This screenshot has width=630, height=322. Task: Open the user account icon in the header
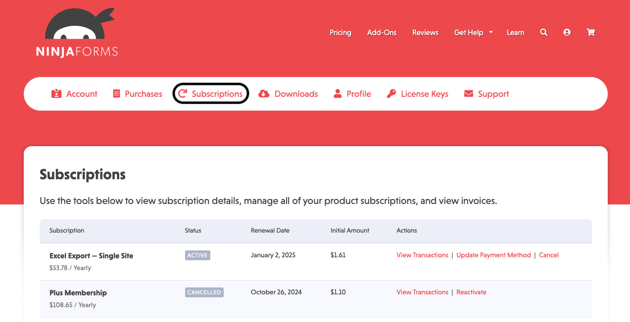(x=567, y=32)
